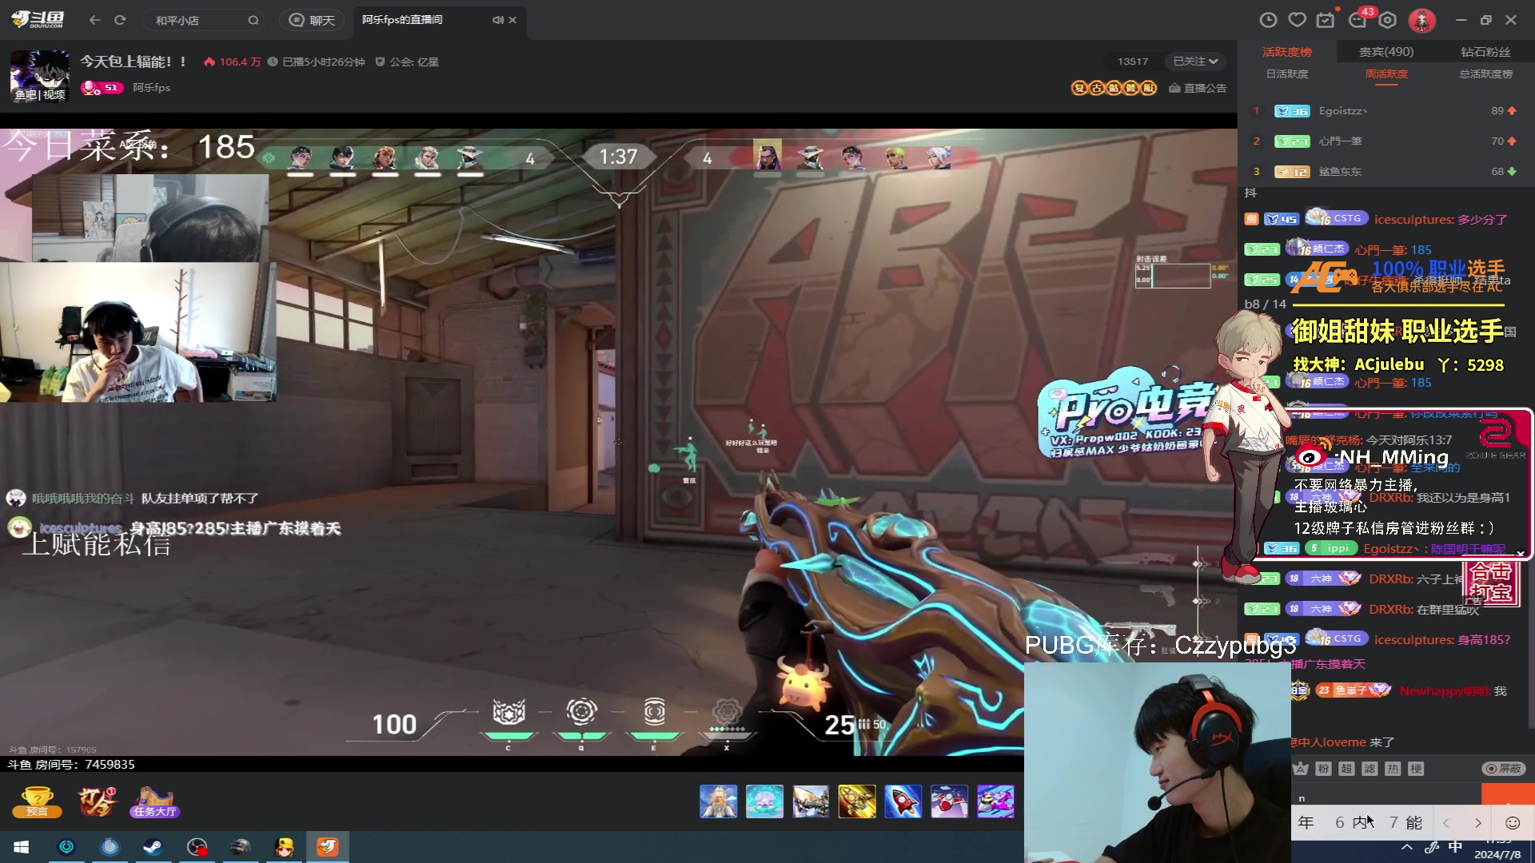Open rank 1 user Egoistzz

(1343, 111)
